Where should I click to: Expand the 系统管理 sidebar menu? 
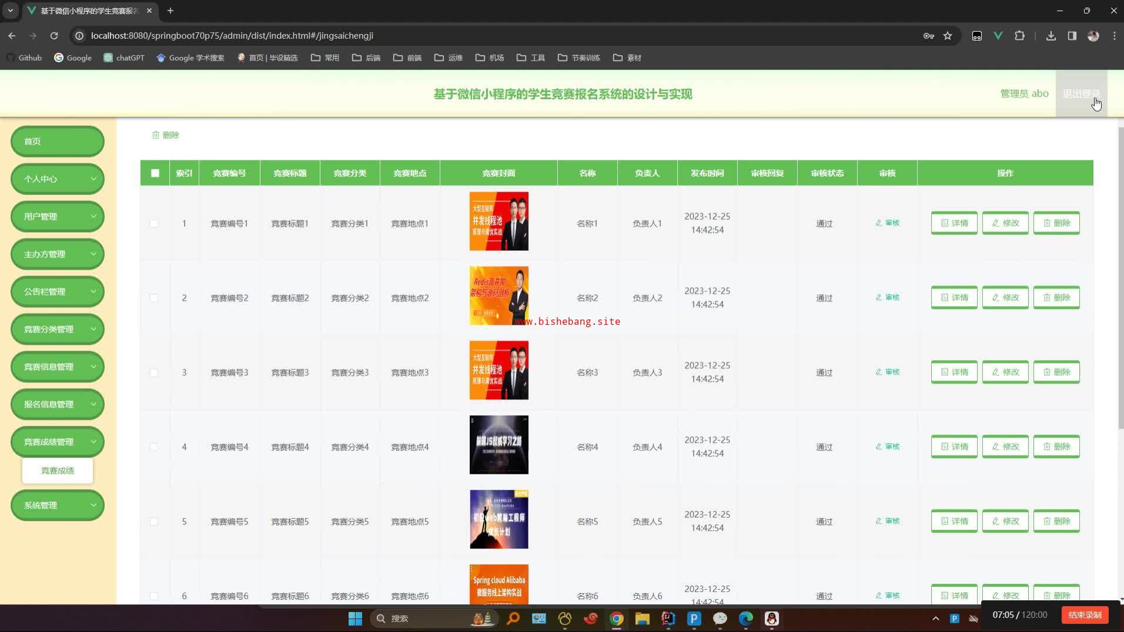pos(58,506)
